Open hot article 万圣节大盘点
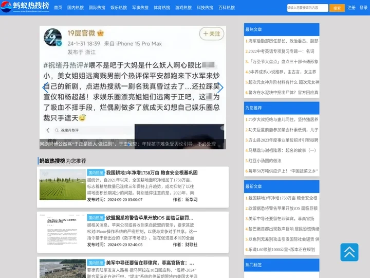 point(282,62)
